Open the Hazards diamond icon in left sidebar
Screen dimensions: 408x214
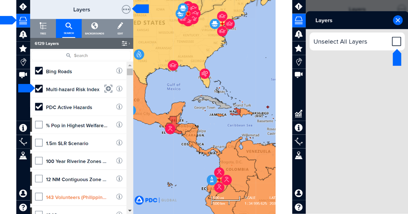click(23, 7)
